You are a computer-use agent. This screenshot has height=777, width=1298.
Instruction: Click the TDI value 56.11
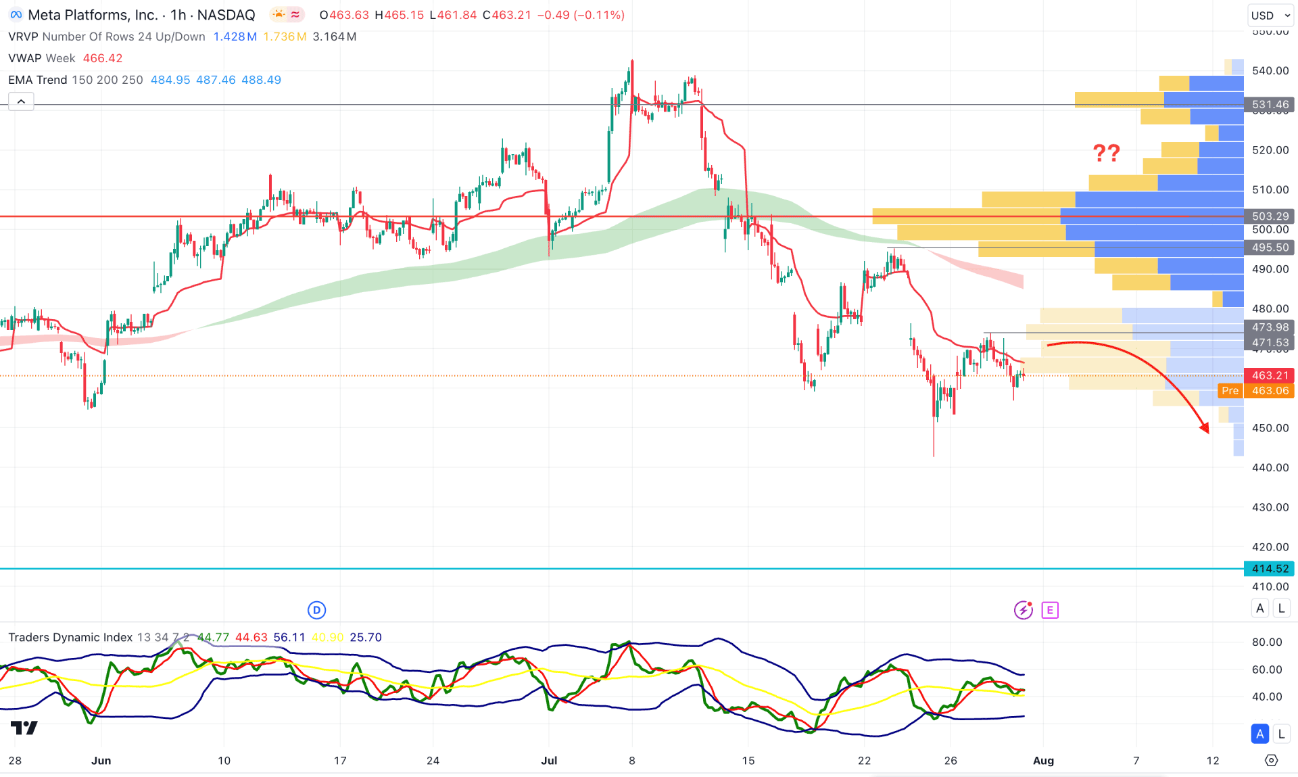click(x=289, y=637)
